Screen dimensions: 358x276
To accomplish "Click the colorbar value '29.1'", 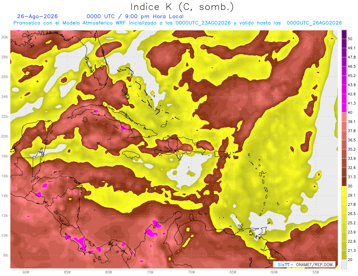I will coord(352,195).
